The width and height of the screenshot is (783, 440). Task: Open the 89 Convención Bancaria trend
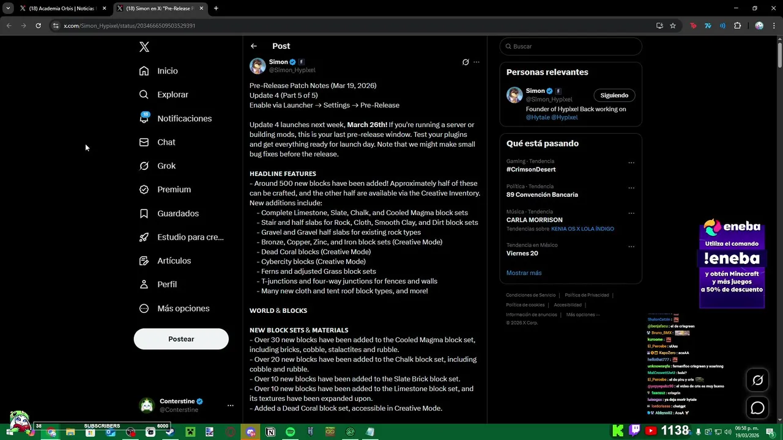[x=542, y=195]
